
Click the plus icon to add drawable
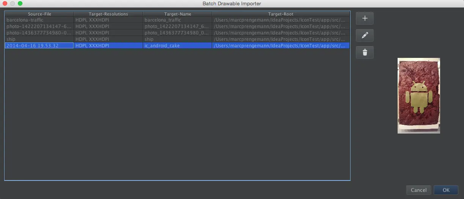coord(365,18)
